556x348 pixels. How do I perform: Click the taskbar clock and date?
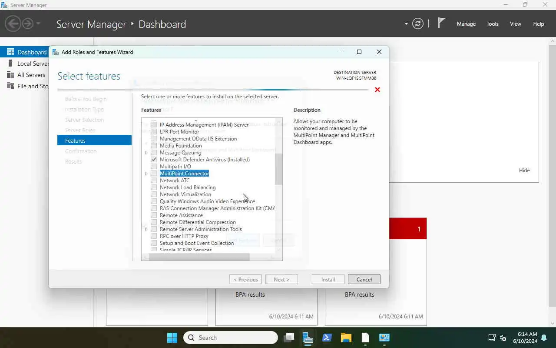coord(525,338)
